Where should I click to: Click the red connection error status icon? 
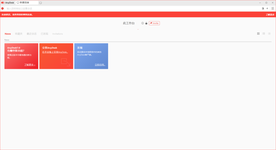coord(2,8)
